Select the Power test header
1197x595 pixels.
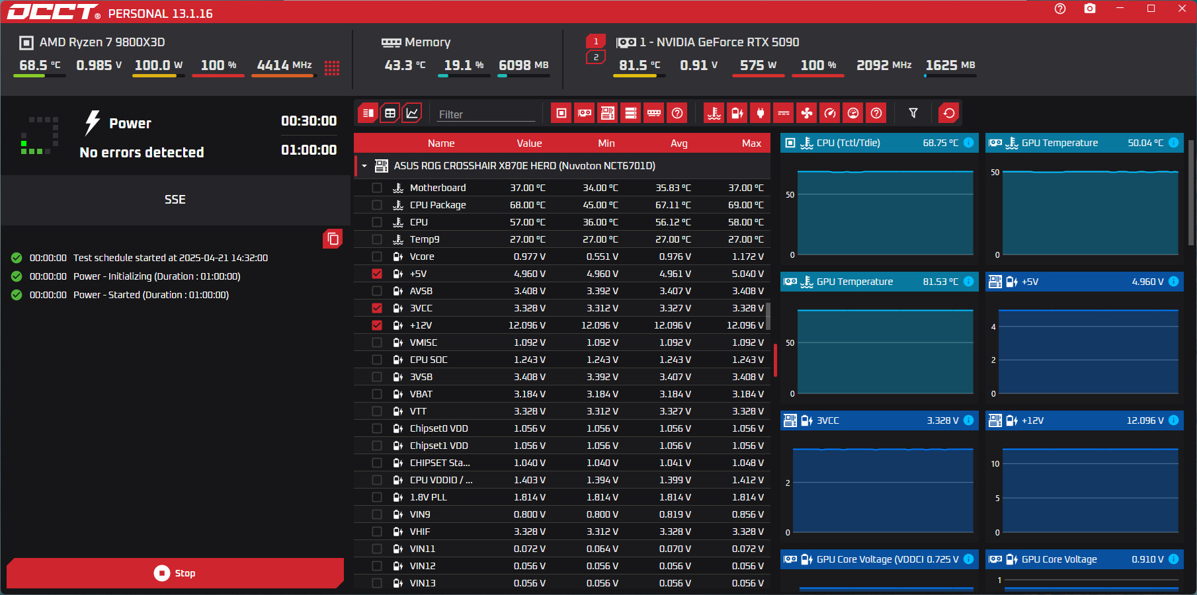(130, 124)
